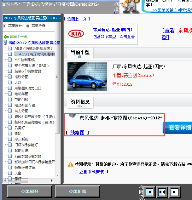The image size is (192, 200).
Task: Click 菜单关键字搜索演示 link
Action: click(172, 10)
